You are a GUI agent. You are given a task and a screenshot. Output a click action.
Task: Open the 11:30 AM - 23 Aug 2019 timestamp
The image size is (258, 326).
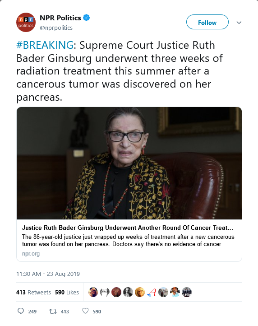click(48, 274)
